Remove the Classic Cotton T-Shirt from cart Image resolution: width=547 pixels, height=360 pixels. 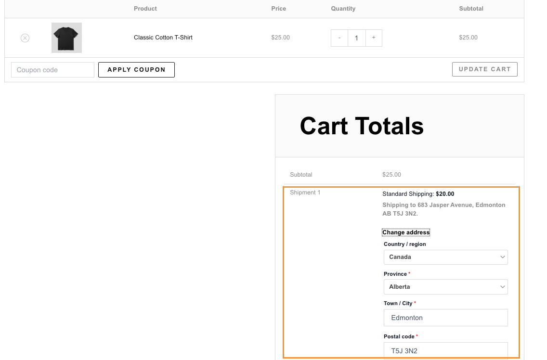pyautogui.click(x=25, y=38)
